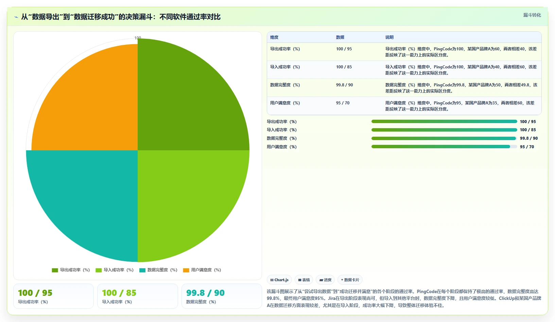Image resolution: width=555 pixels, height=322 pixels.
Task: Toggle 导入成功率 legend swatch in the chart legend
Action: coord(99,270)
